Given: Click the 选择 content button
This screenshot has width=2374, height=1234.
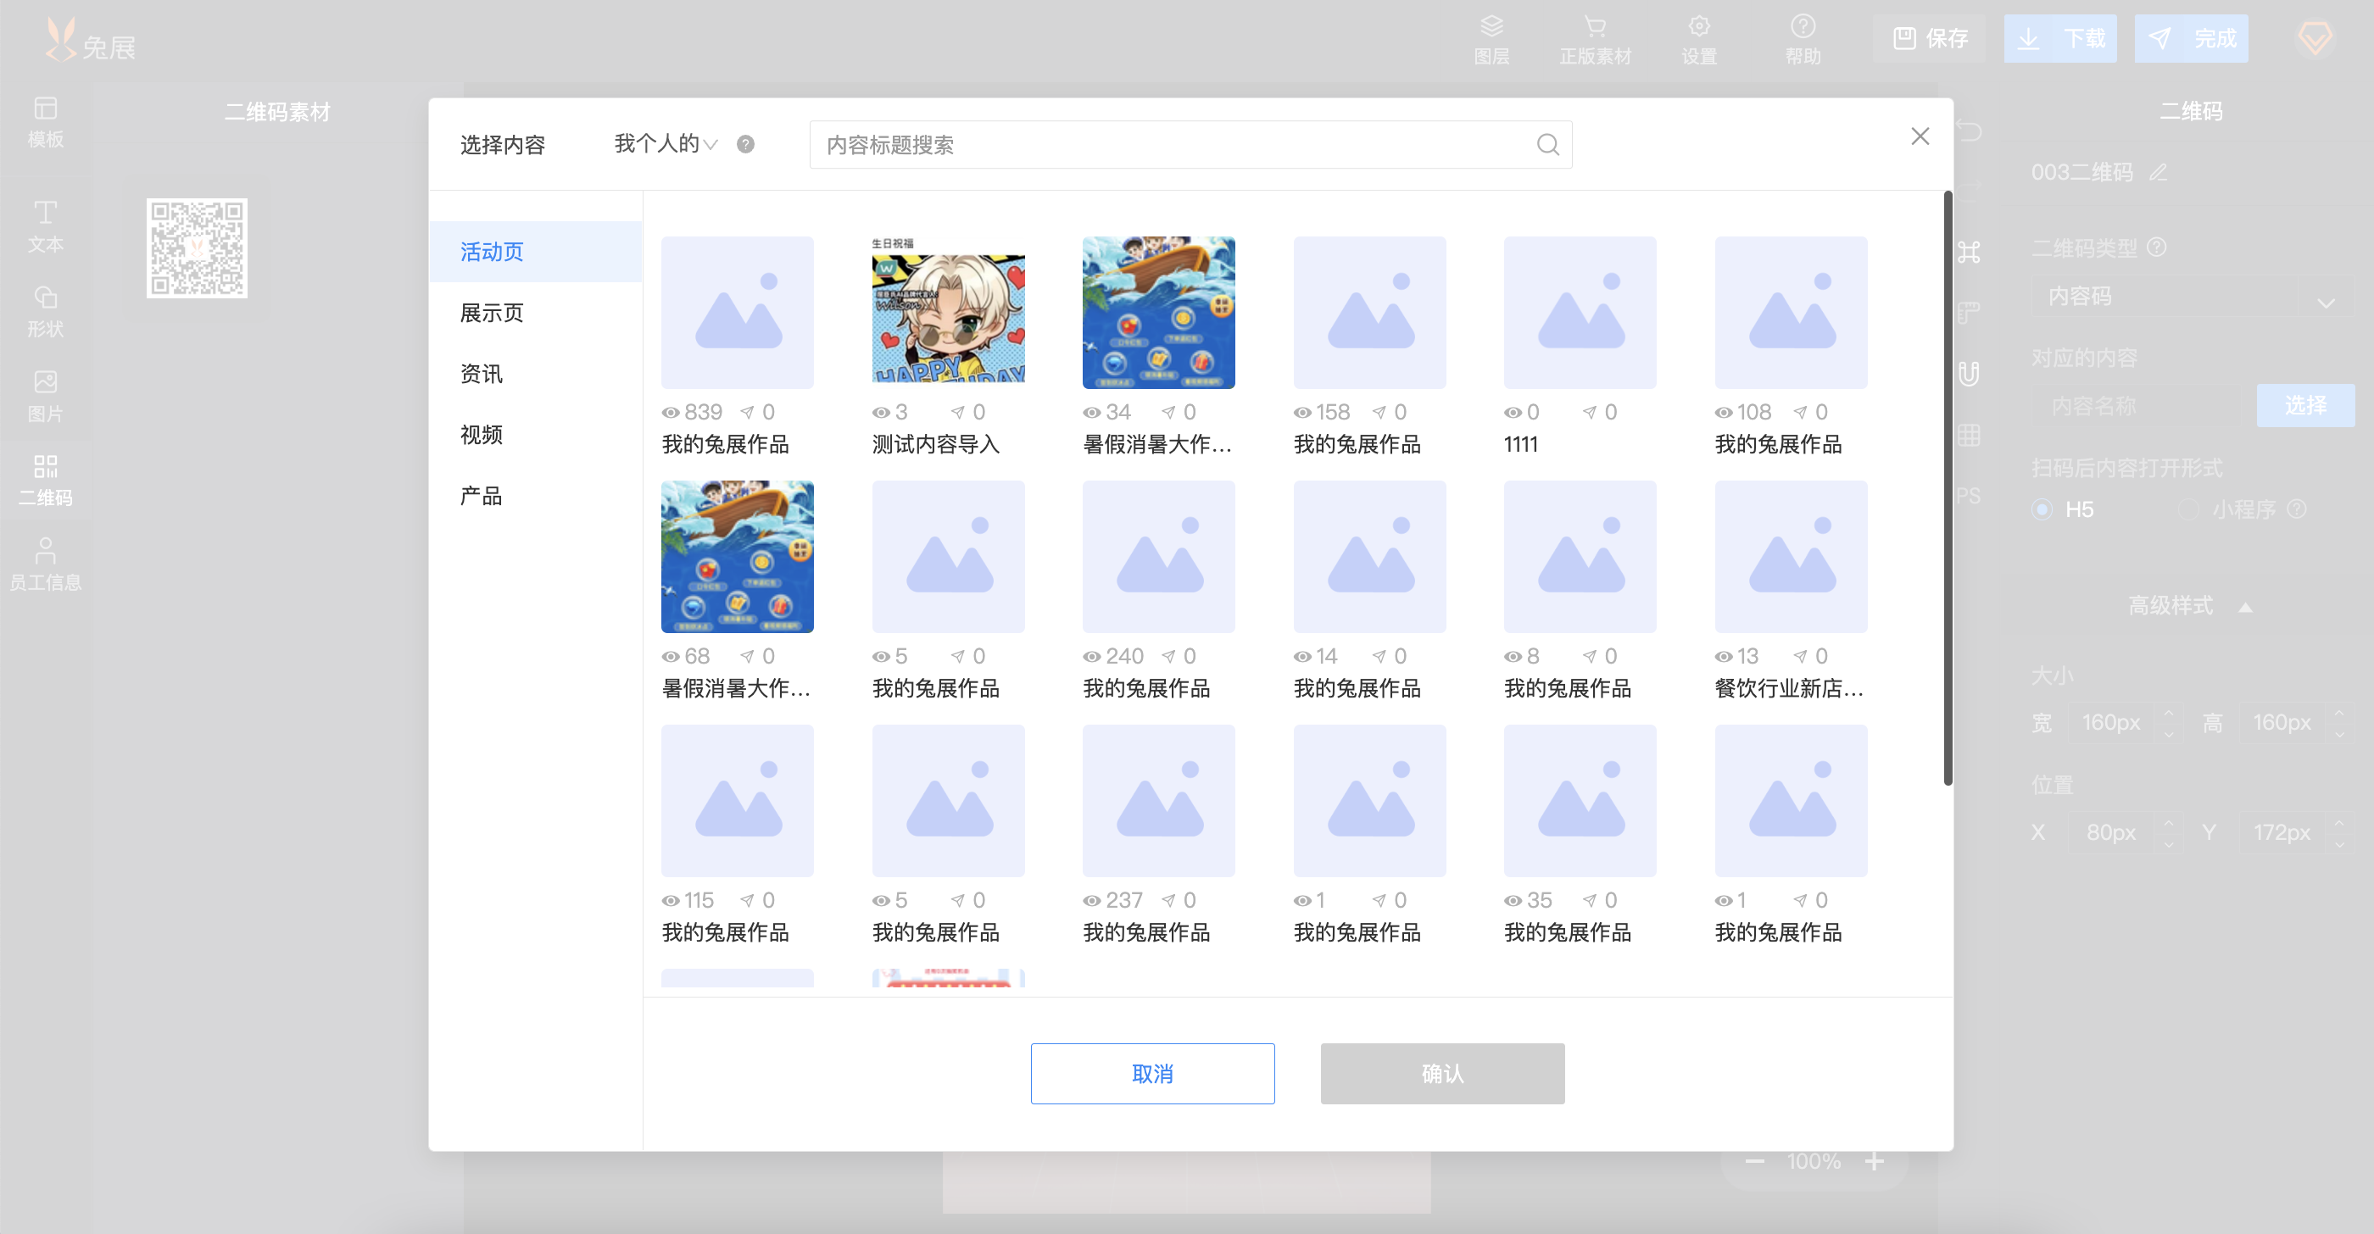Looking at the screenshot, I should (2304, 405).
